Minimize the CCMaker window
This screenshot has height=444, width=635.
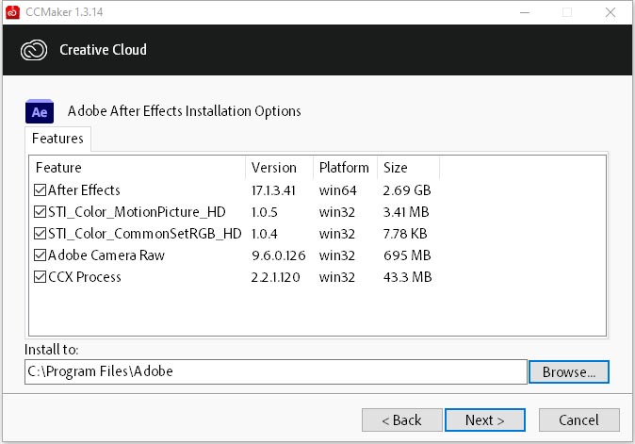point(525,12)
